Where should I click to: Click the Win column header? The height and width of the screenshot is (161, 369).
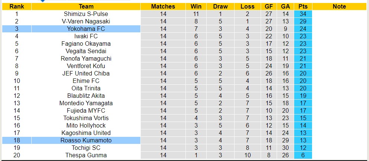[196, 6]
